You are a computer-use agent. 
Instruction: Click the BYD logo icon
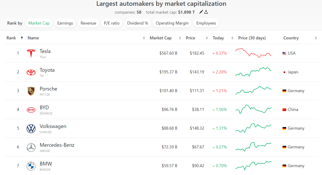[31, 110]
